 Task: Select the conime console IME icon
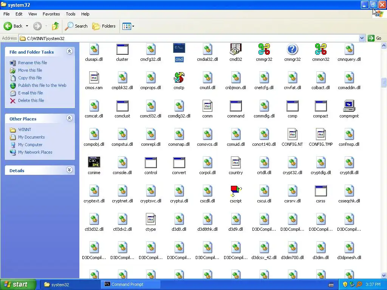pos(94,162)
